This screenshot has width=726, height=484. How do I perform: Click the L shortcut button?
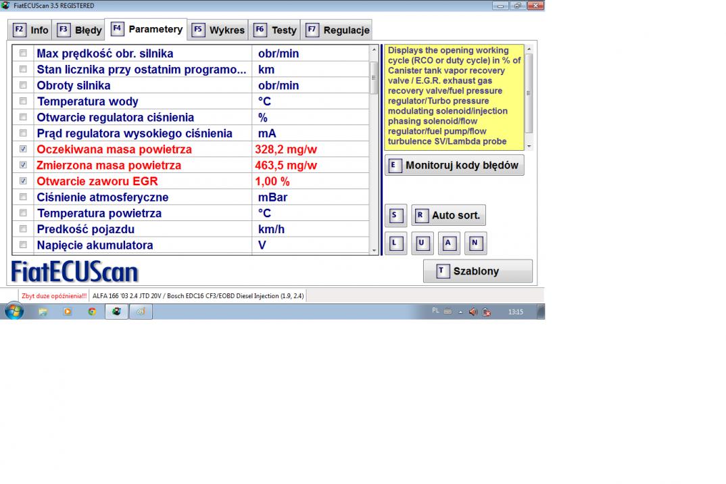(395, 243)
